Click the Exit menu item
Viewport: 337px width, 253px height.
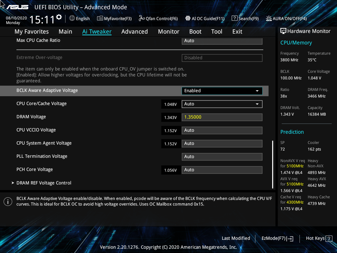coord(237,31)
